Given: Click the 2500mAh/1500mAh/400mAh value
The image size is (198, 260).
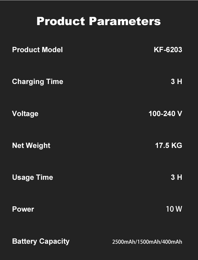Looking at the screenshot, I should pos(147,242).
